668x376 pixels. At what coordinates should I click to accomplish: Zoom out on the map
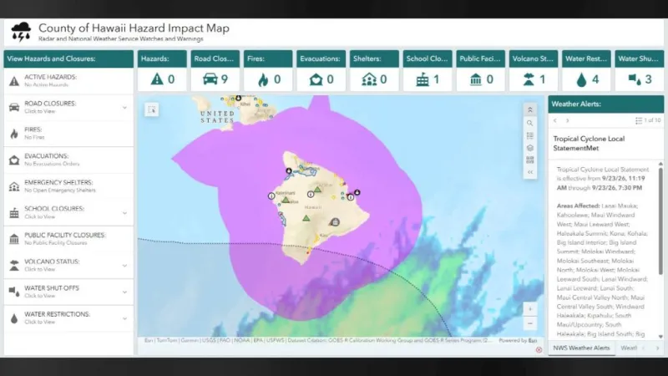[530, 323]
